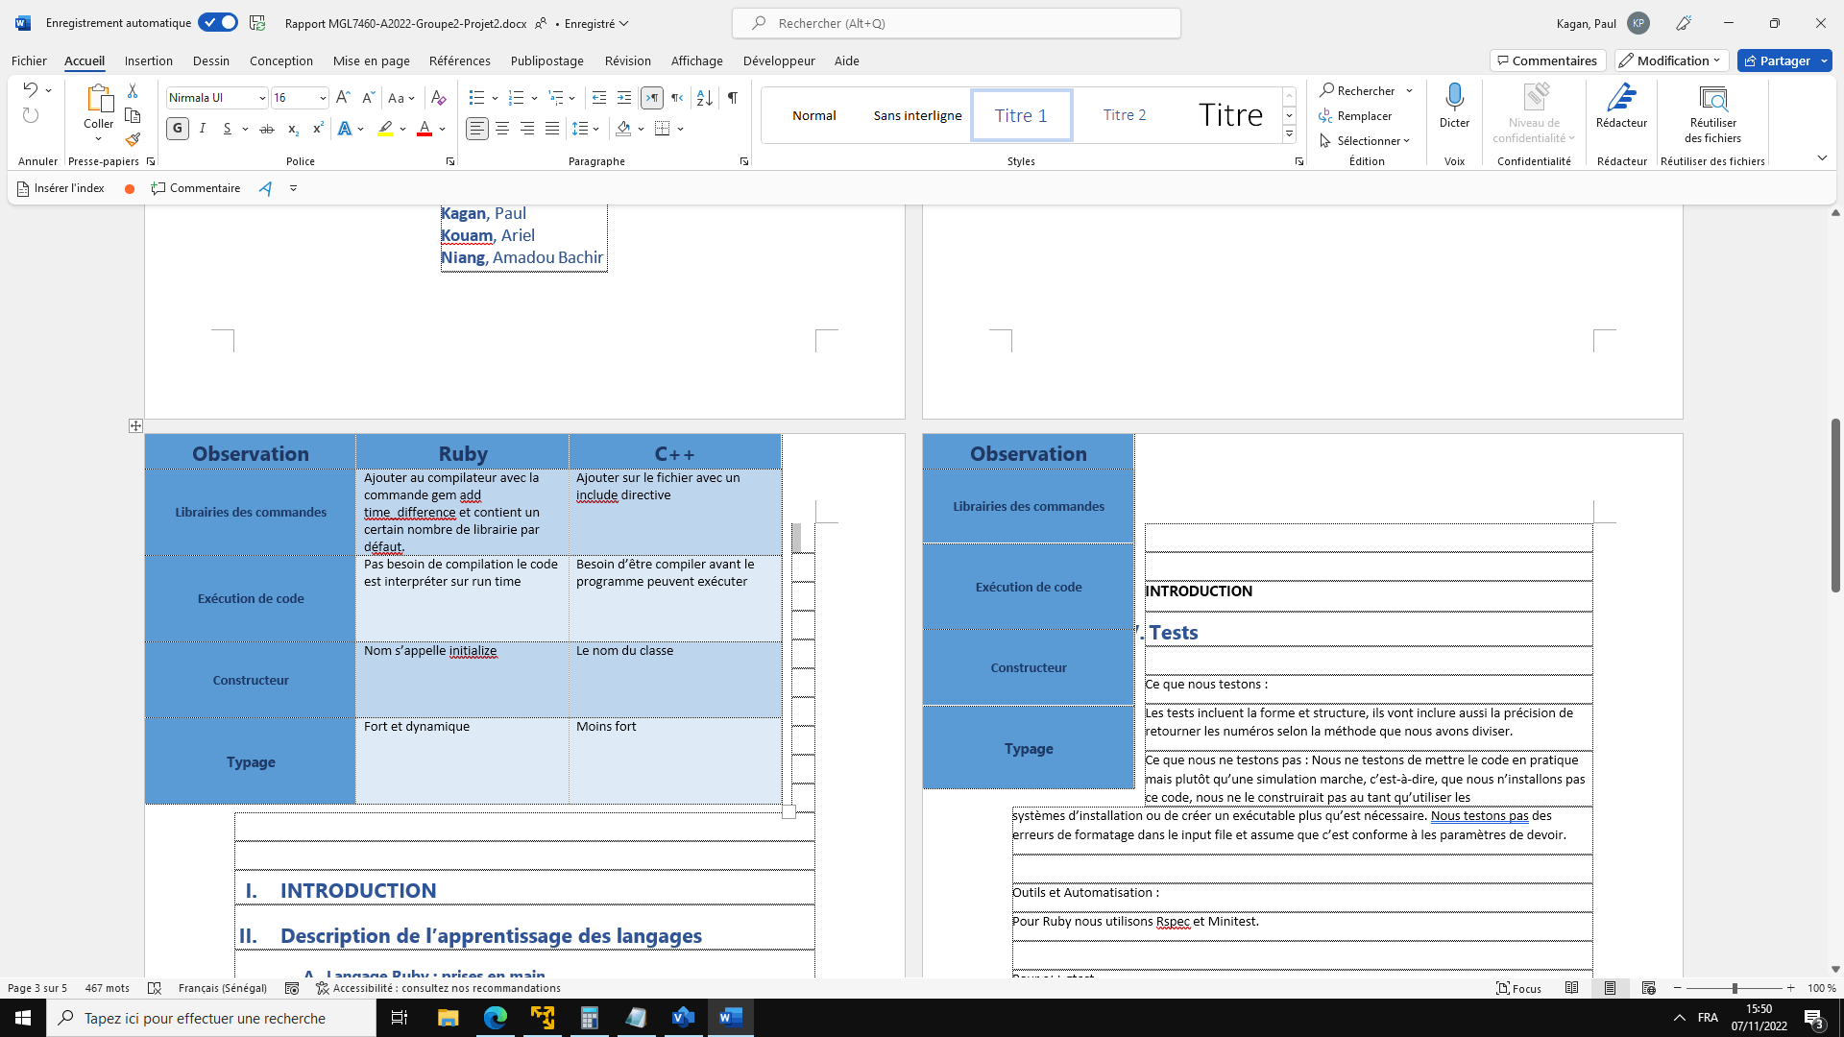
Task: Open the Nirmala UI font name dropdown
Action: (x=261, y=98)
